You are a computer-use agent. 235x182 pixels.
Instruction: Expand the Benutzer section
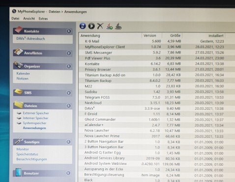(68, 173)
